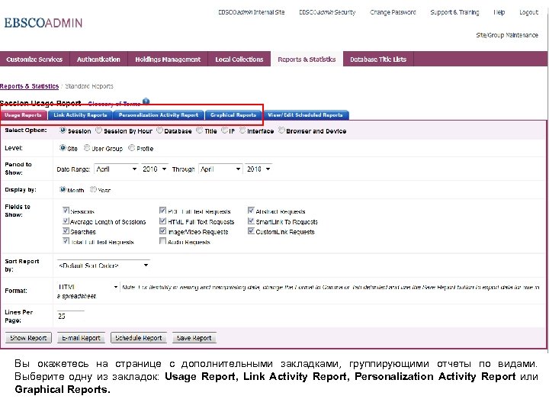Toggle Average Length of Sessions checkbox
Image resolution: width=549 pixels, height=412 pixels.
pyautogui.click(x=66, y=221)
